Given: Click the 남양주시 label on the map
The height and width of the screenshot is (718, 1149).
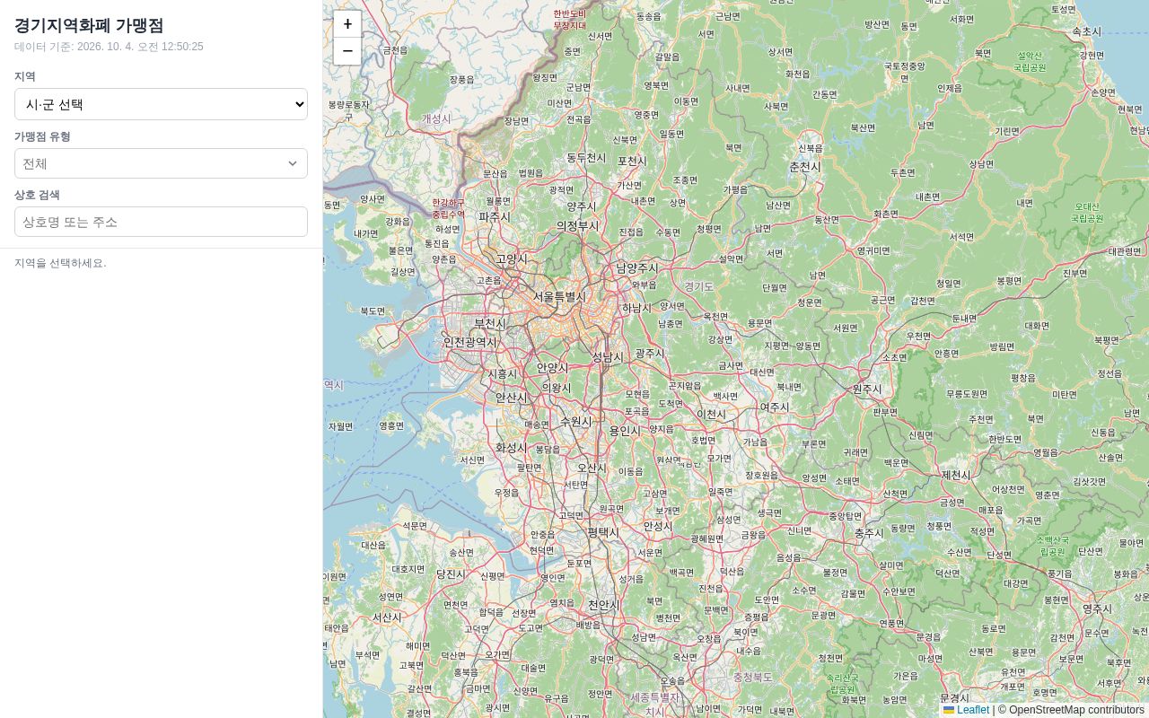Looking at the screenshot, I should (x=637, y=267).
